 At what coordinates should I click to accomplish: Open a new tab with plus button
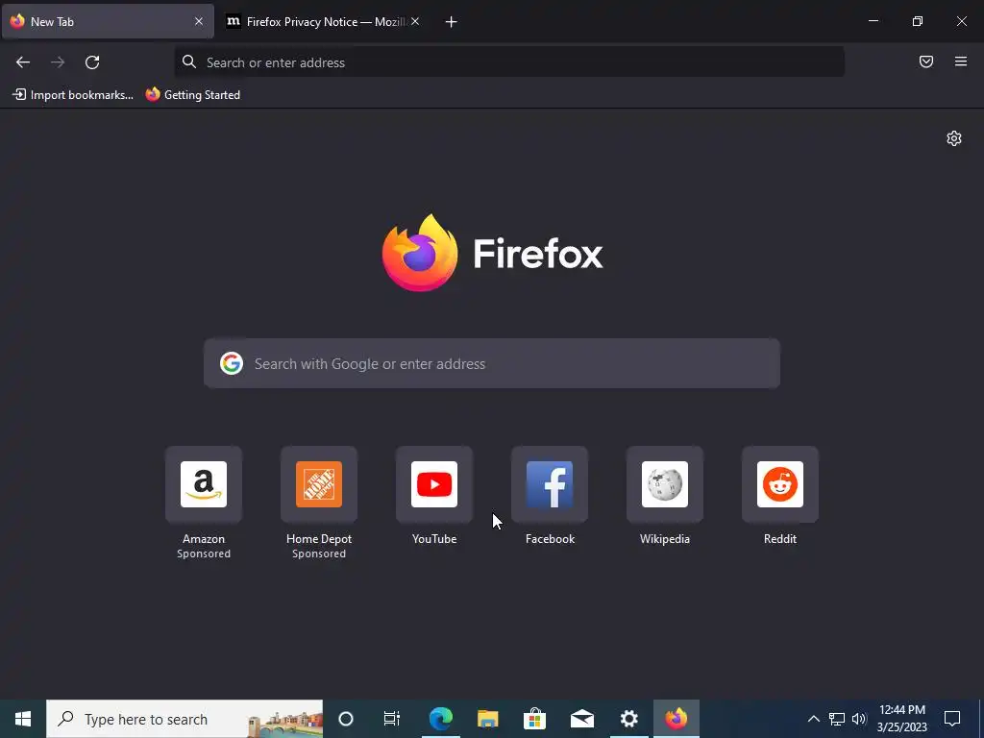[x=452, y=22]
